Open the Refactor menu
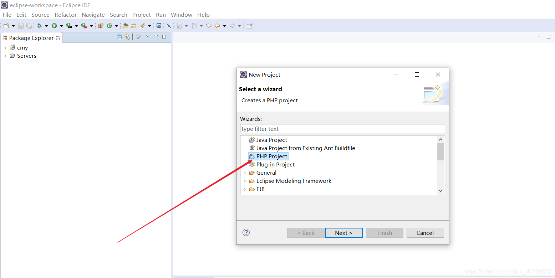This screenshot has height=278, width=555. pos(66,15)
